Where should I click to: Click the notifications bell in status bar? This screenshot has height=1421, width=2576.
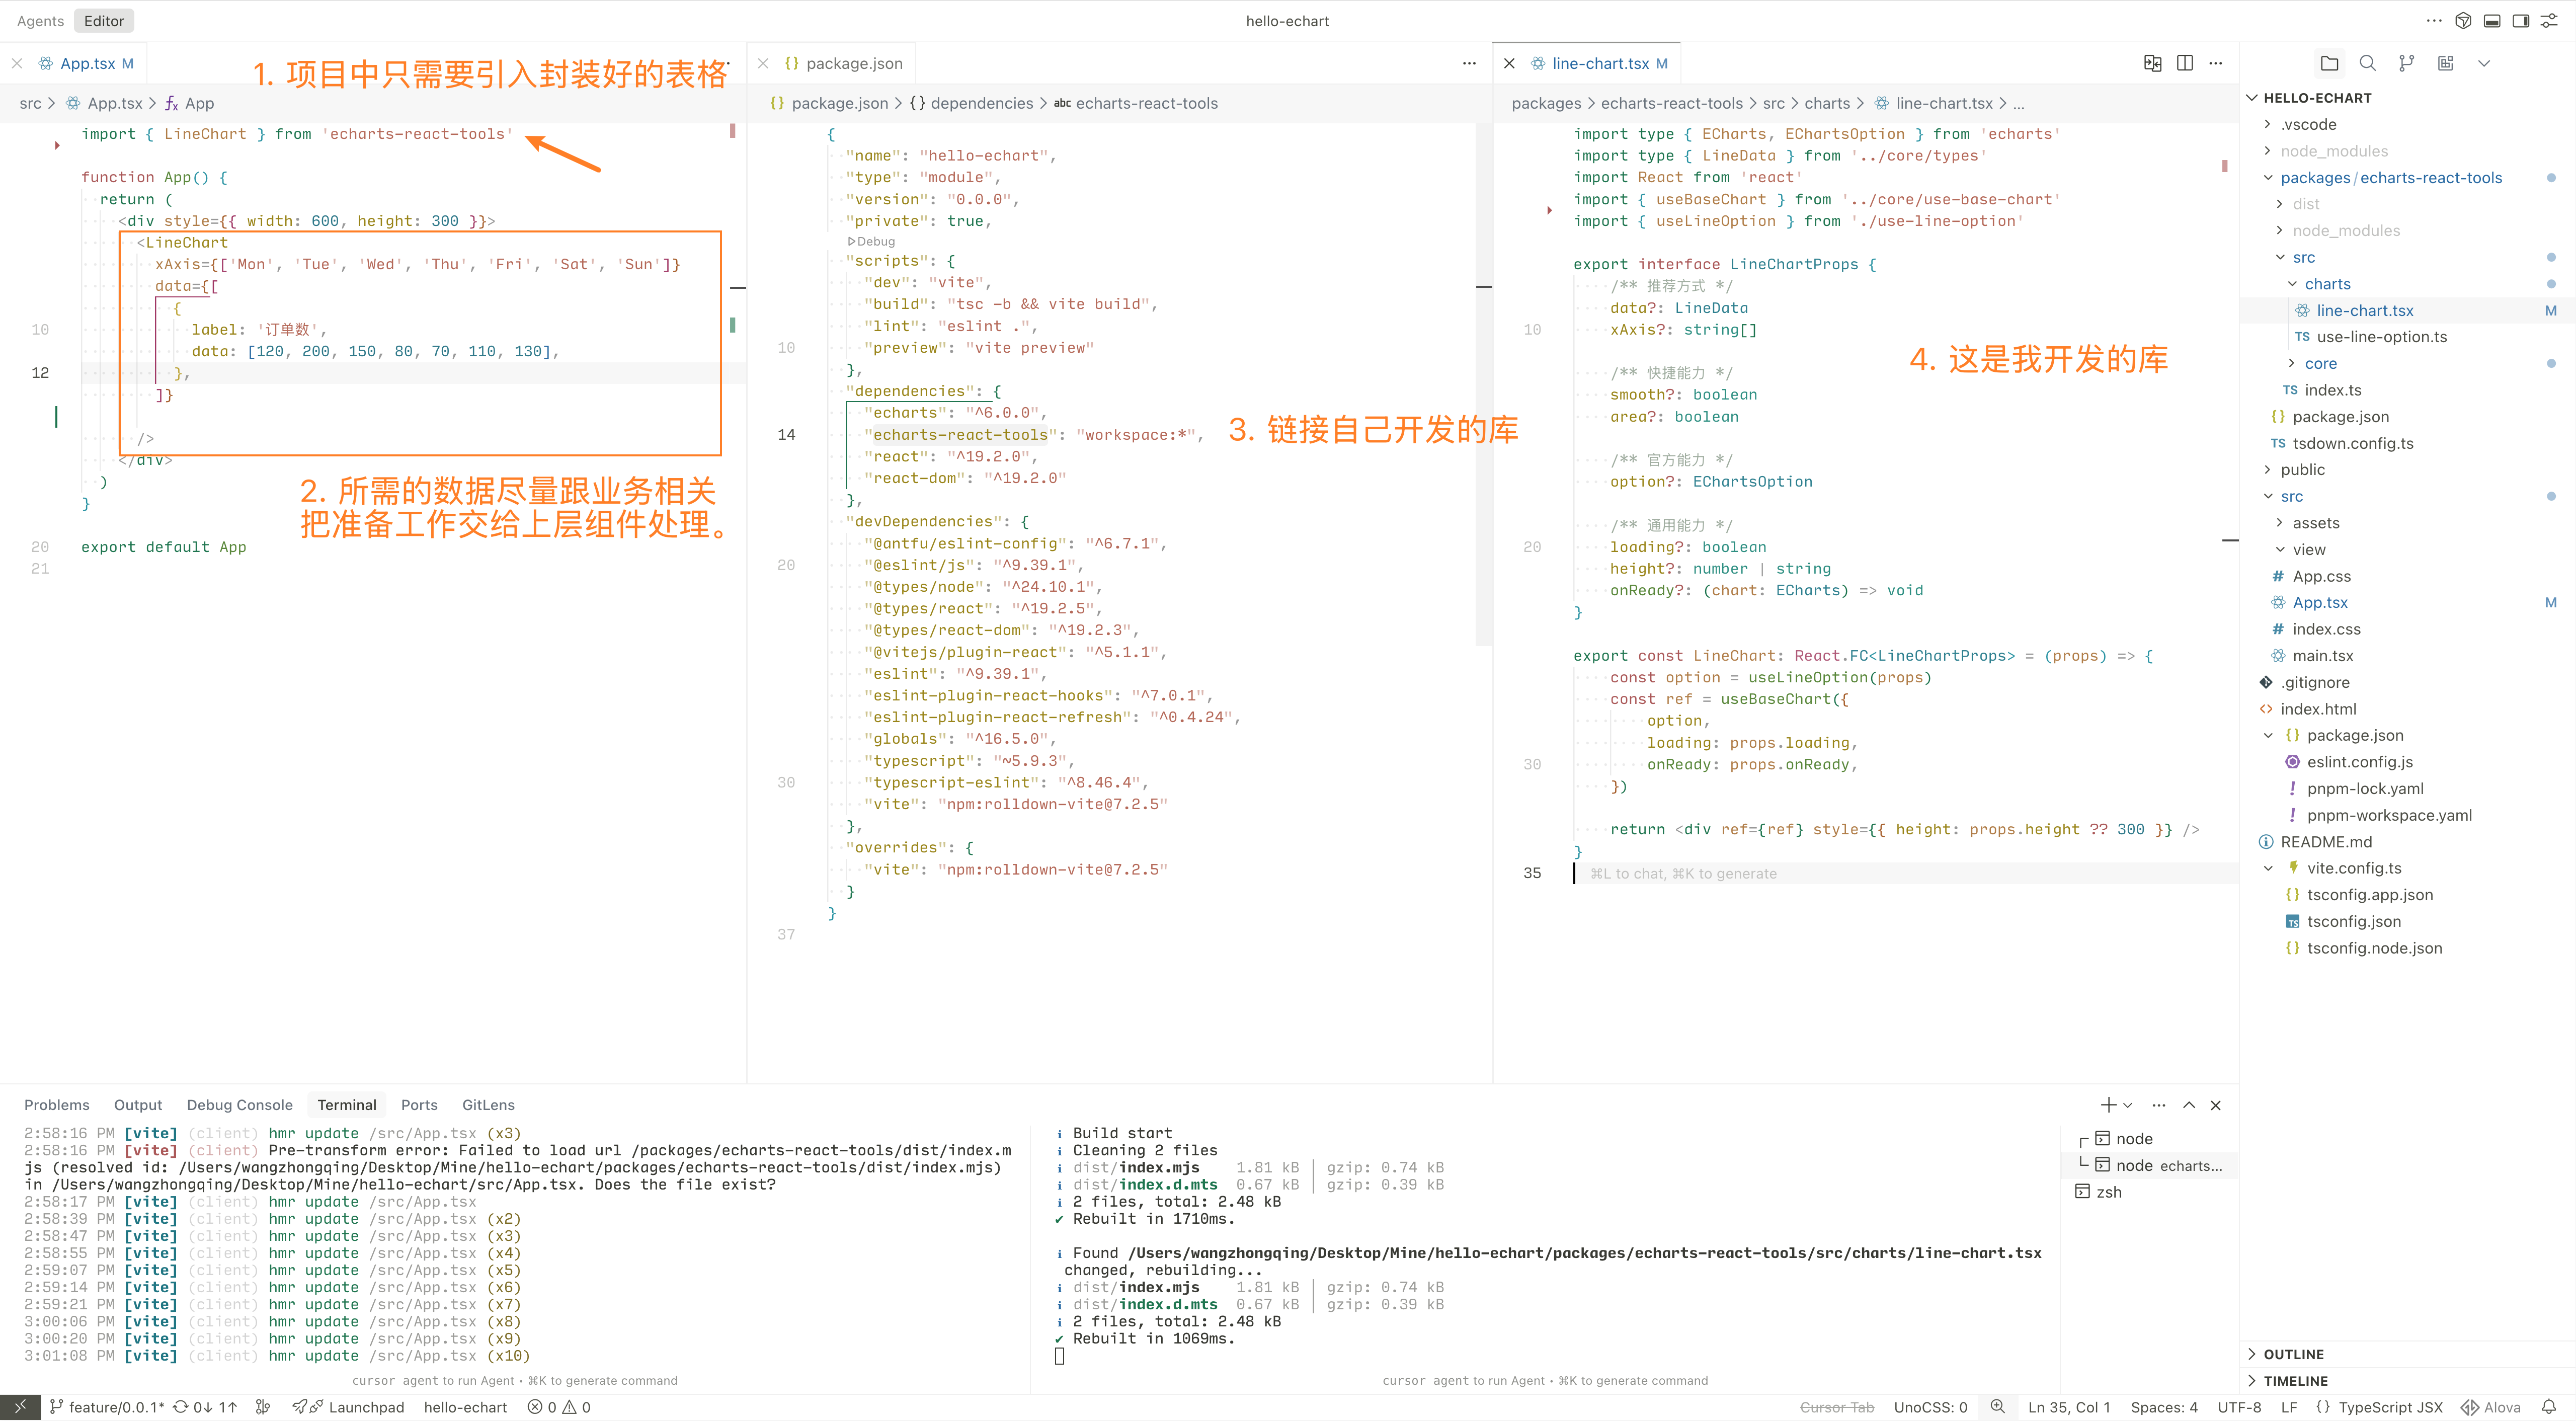click(2549, 1407)
